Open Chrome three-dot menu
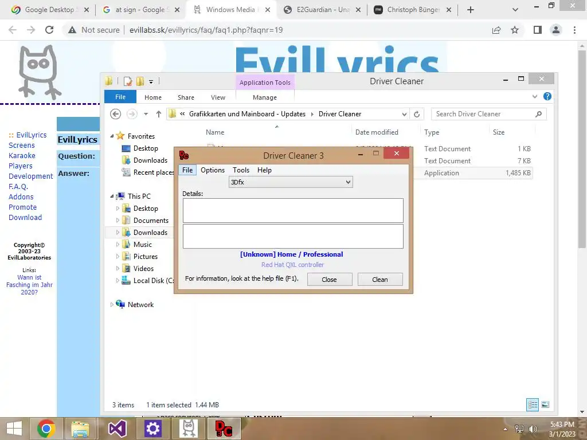The width and height of the screenshot is (587, 440). 574,30
